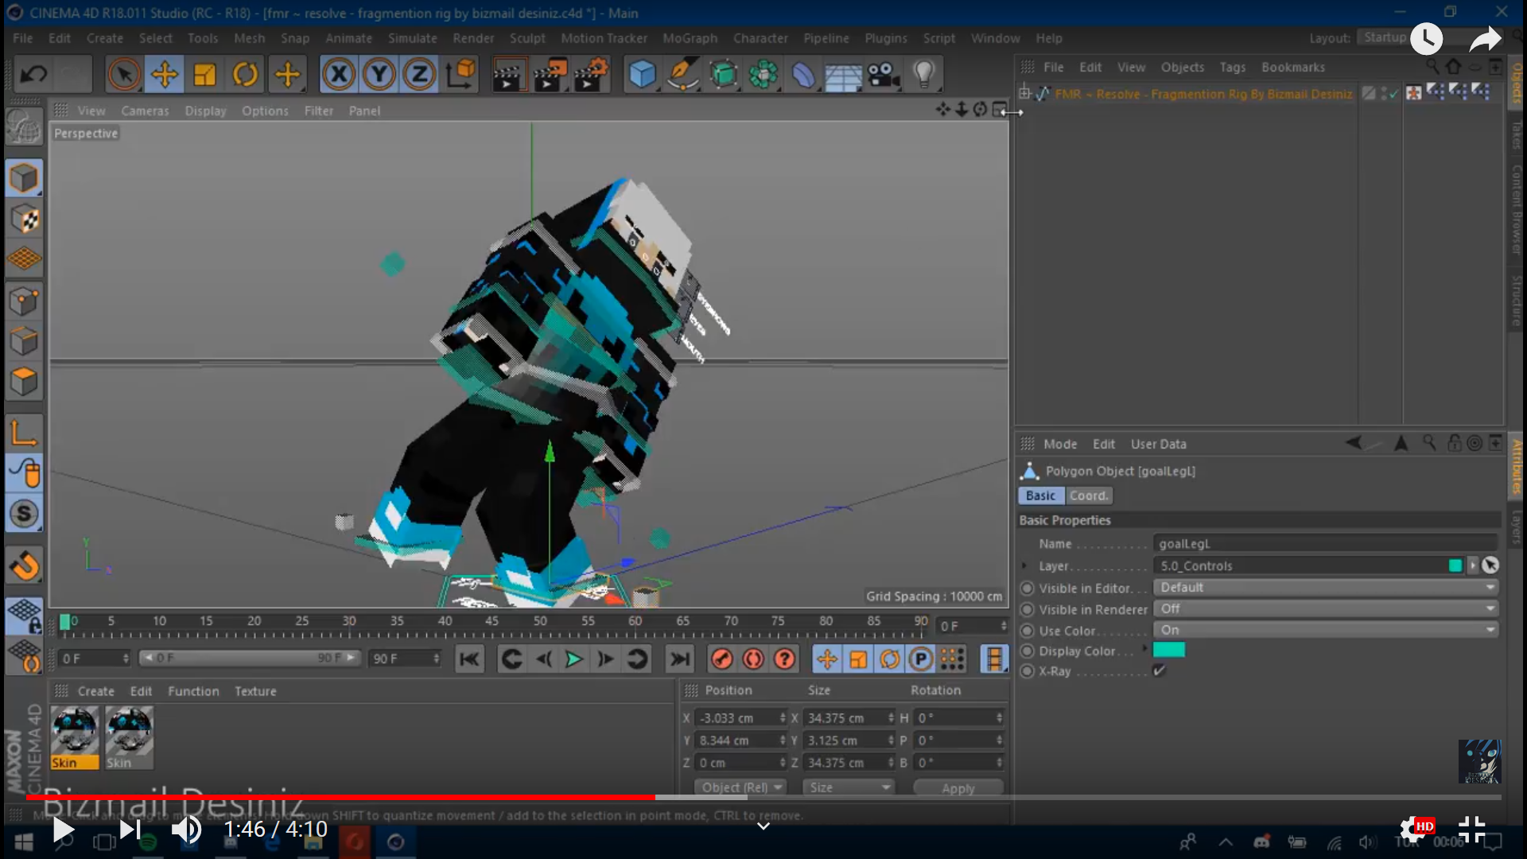Viewport: 1527px width, 859px height.
Task: Play the timeline animation forward
Action: (x=573, y=659)
